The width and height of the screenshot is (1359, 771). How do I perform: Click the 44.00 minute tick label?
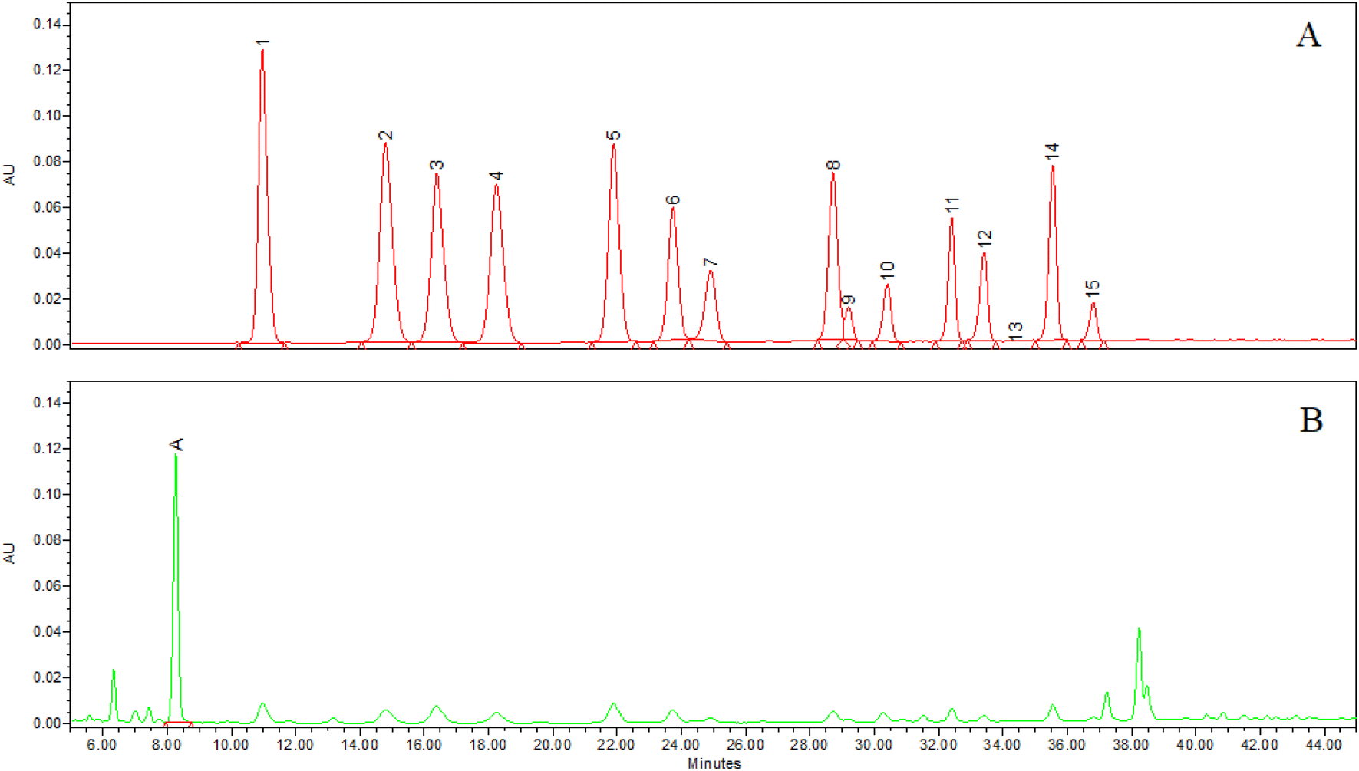(1324, 744)
